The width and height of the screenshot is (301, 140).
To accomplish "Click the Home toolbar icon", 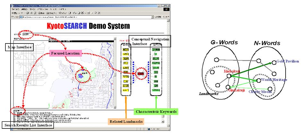I will pyautogui.click(x=35, y=13).
